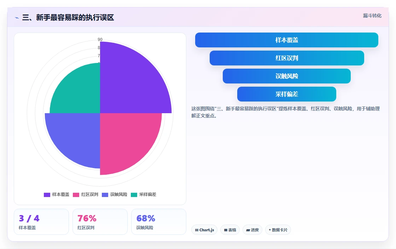The width and height of the screenshot is (396, 249).
Task: Toggle 样本覆盖 legend item in chart
Action: tap(57, 195)
